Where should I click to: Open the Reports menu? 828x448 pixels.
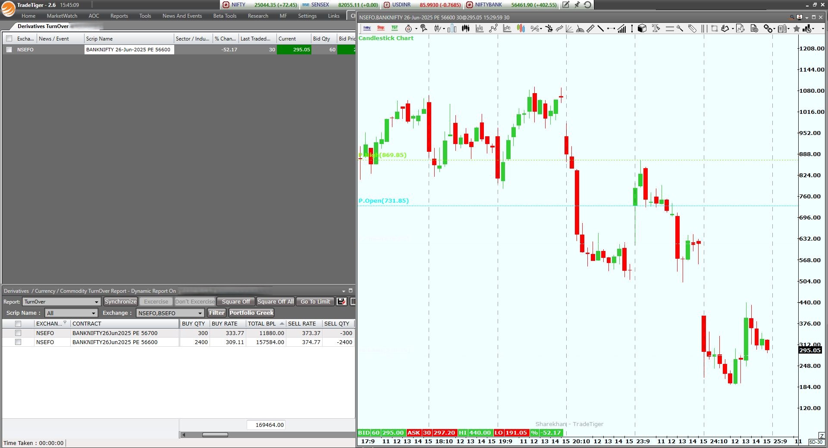tap(119, 16)
